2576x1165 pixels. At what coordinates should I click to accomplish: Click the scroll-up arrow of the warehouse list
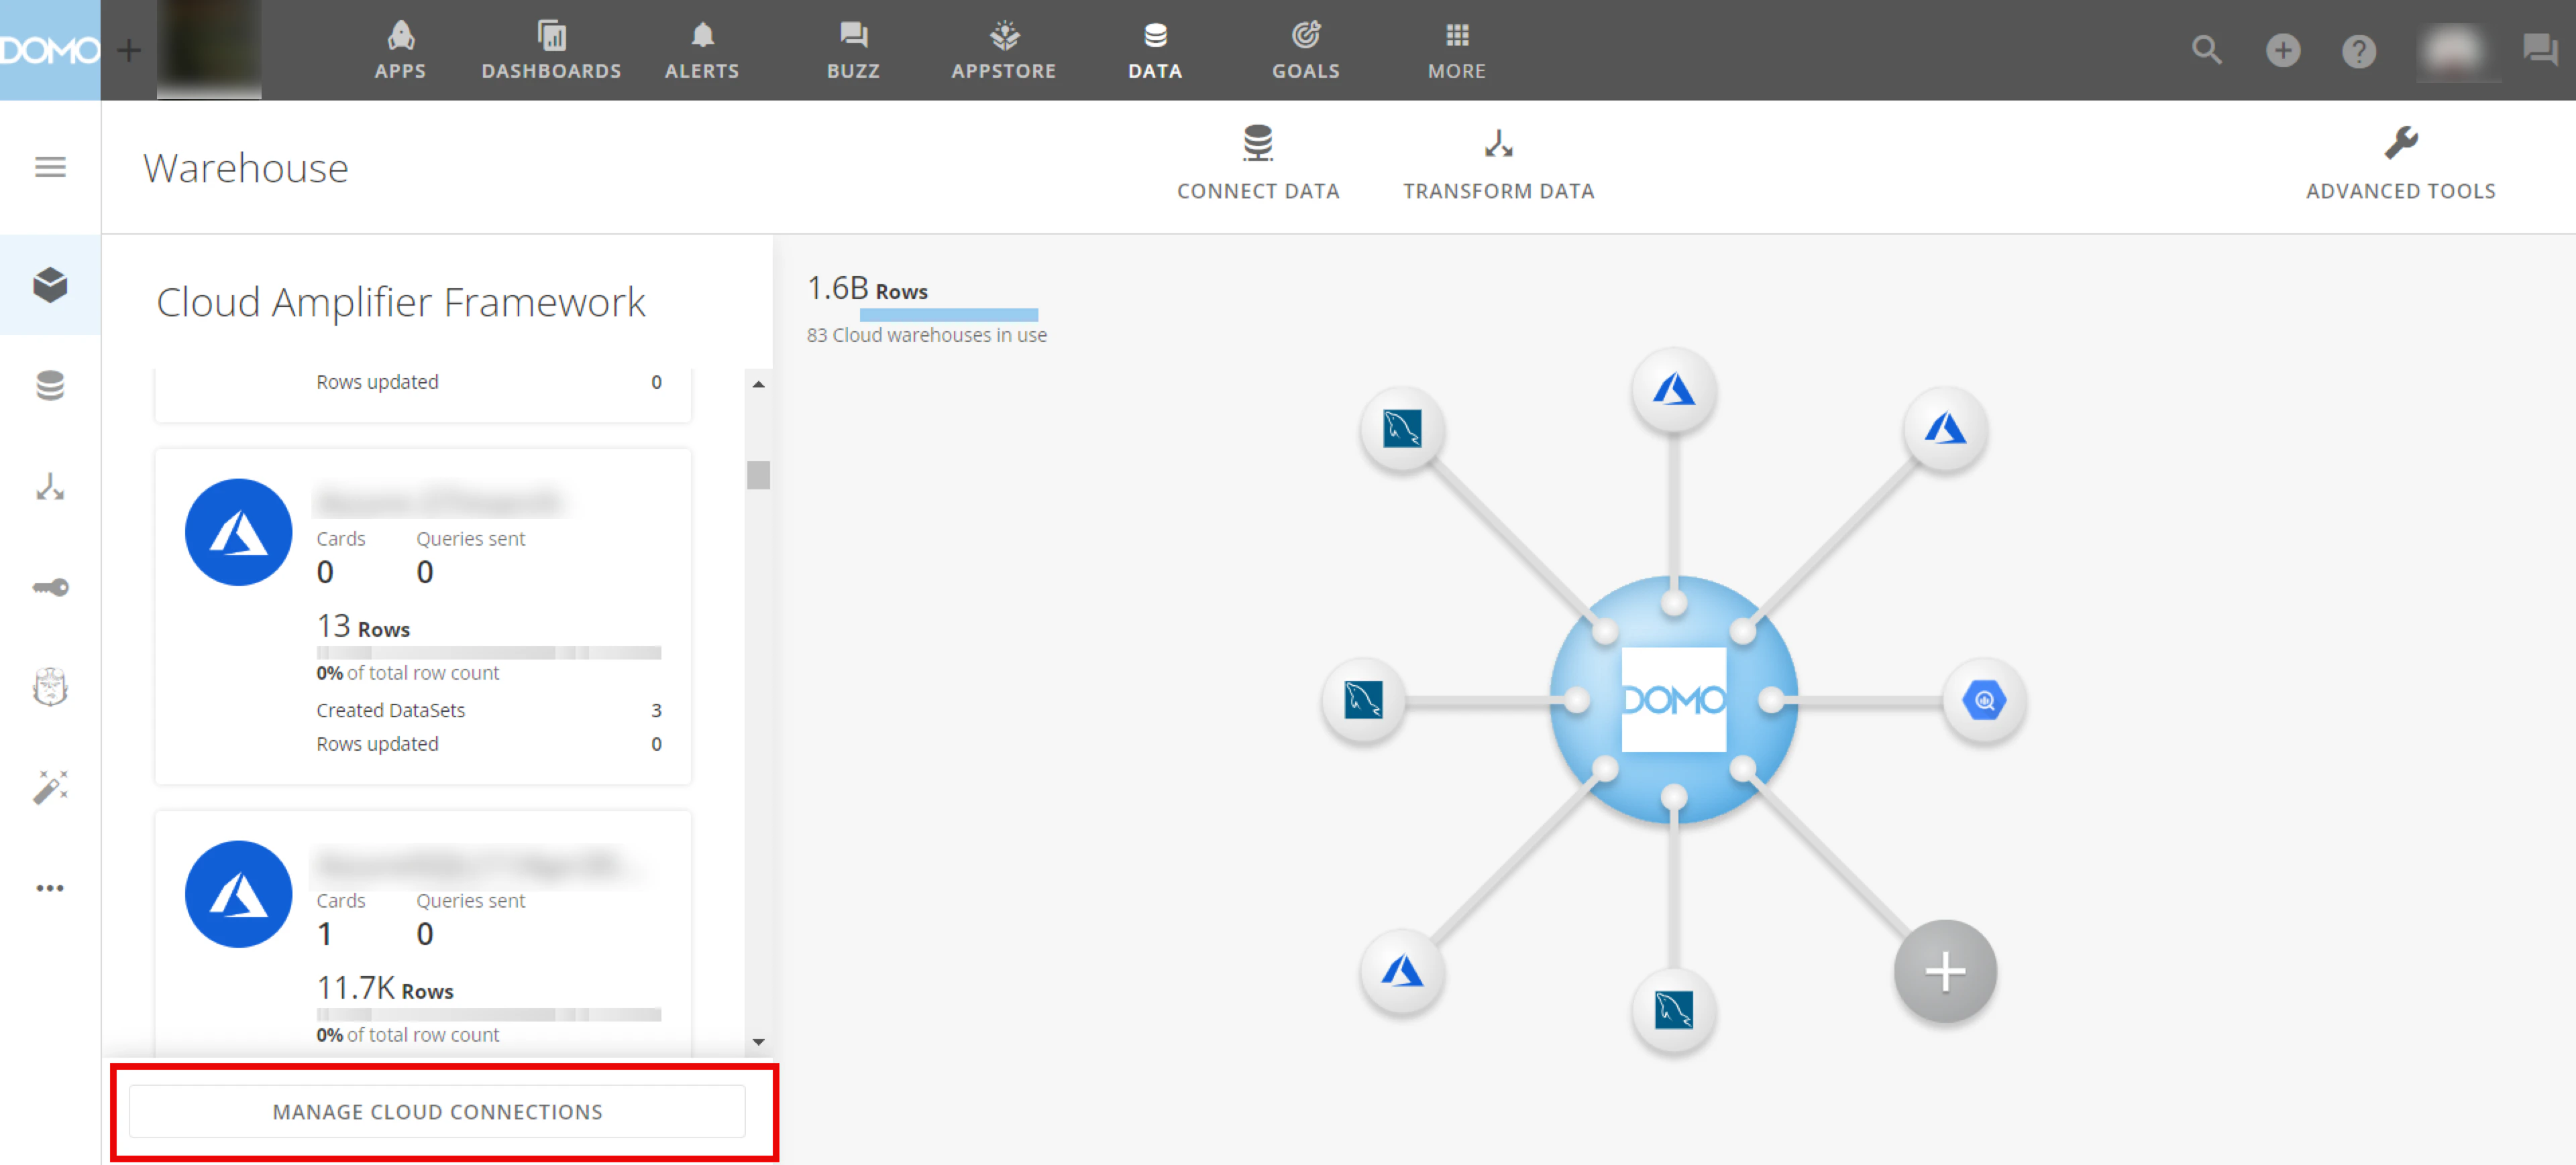tap(759, 385)
